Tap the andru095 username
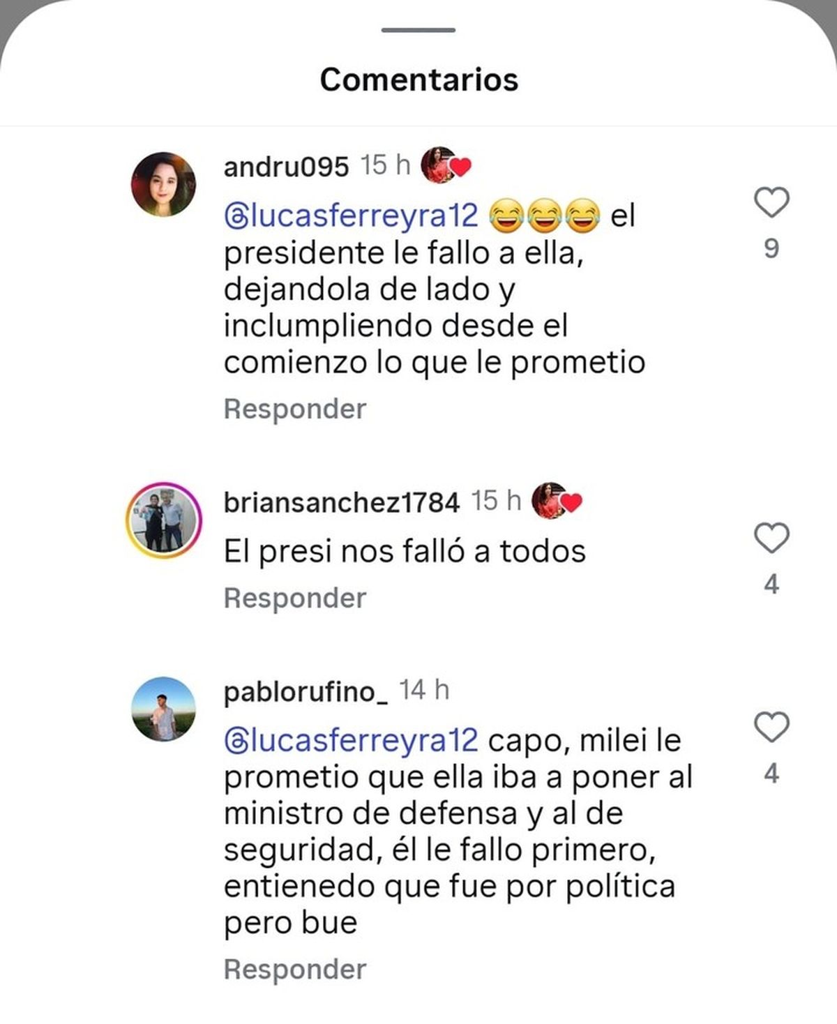837x1024 pixels. pyautogui.click(x=286, y=167)
